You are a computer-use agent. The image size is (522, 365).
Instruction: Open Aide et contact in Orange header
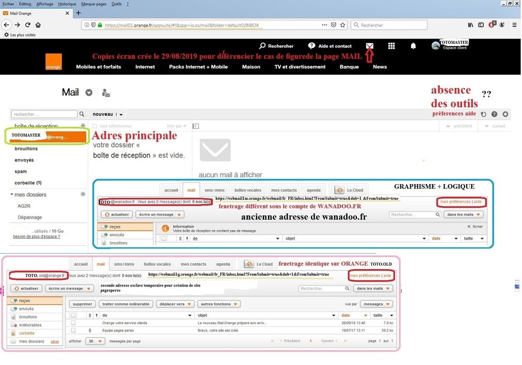pyautogui.click(x=330, y=46)
